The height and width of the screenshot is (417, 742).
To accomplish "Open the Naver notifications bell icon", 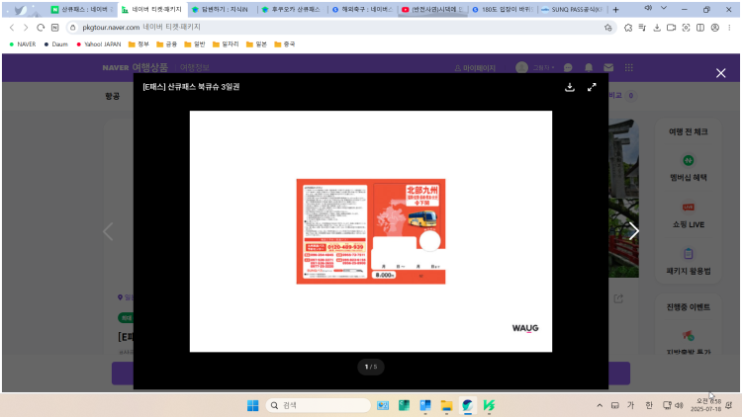I will [589, 67].
